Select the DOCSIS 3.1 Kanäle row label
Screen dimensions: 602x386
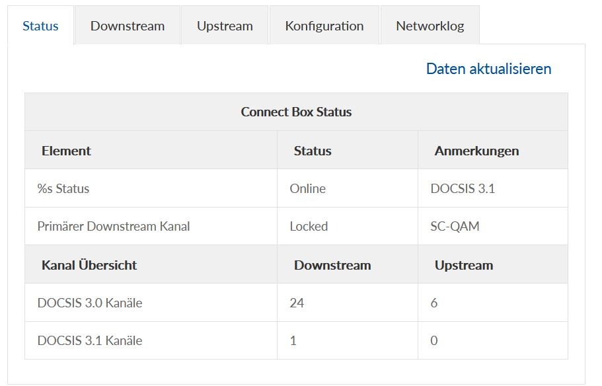pos(90,340)
